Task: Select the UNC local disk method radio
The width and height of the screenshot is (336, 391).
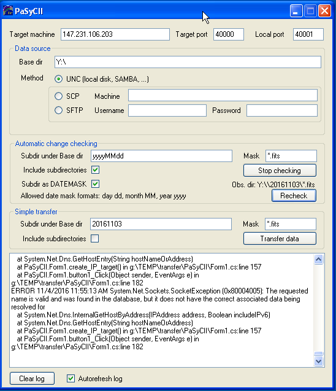Action: 58,79
